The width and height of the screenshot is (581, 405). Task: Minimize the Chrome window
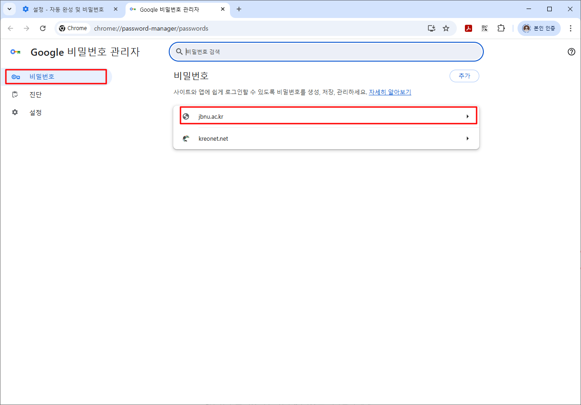click(528, 9)
